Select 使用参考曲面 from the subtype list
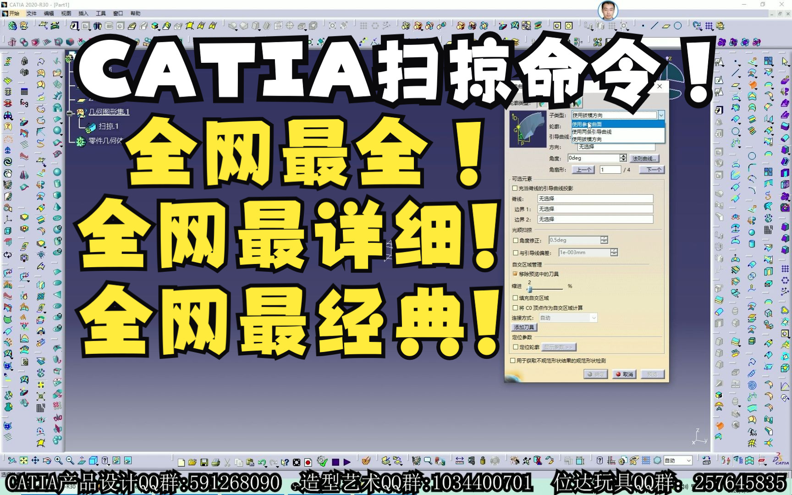Image resolution: width=792 pixels, height=495 pixels. [x=618, y=124]
